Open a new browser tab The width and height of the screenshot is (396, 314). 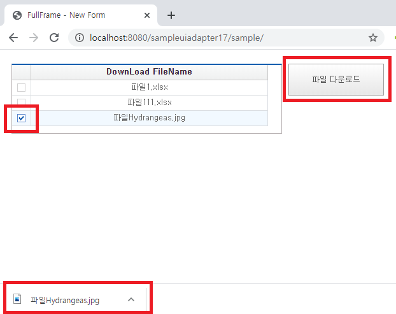(171, 15)
